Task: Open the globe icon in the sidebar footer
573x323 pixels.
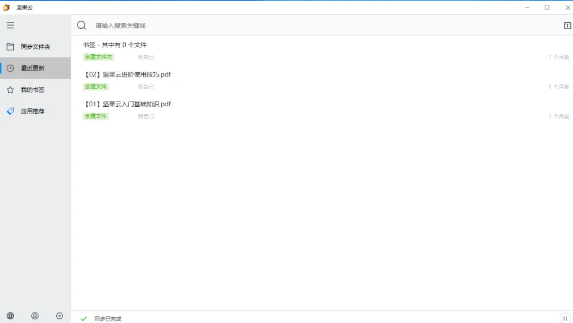Action: pos(10,316)
